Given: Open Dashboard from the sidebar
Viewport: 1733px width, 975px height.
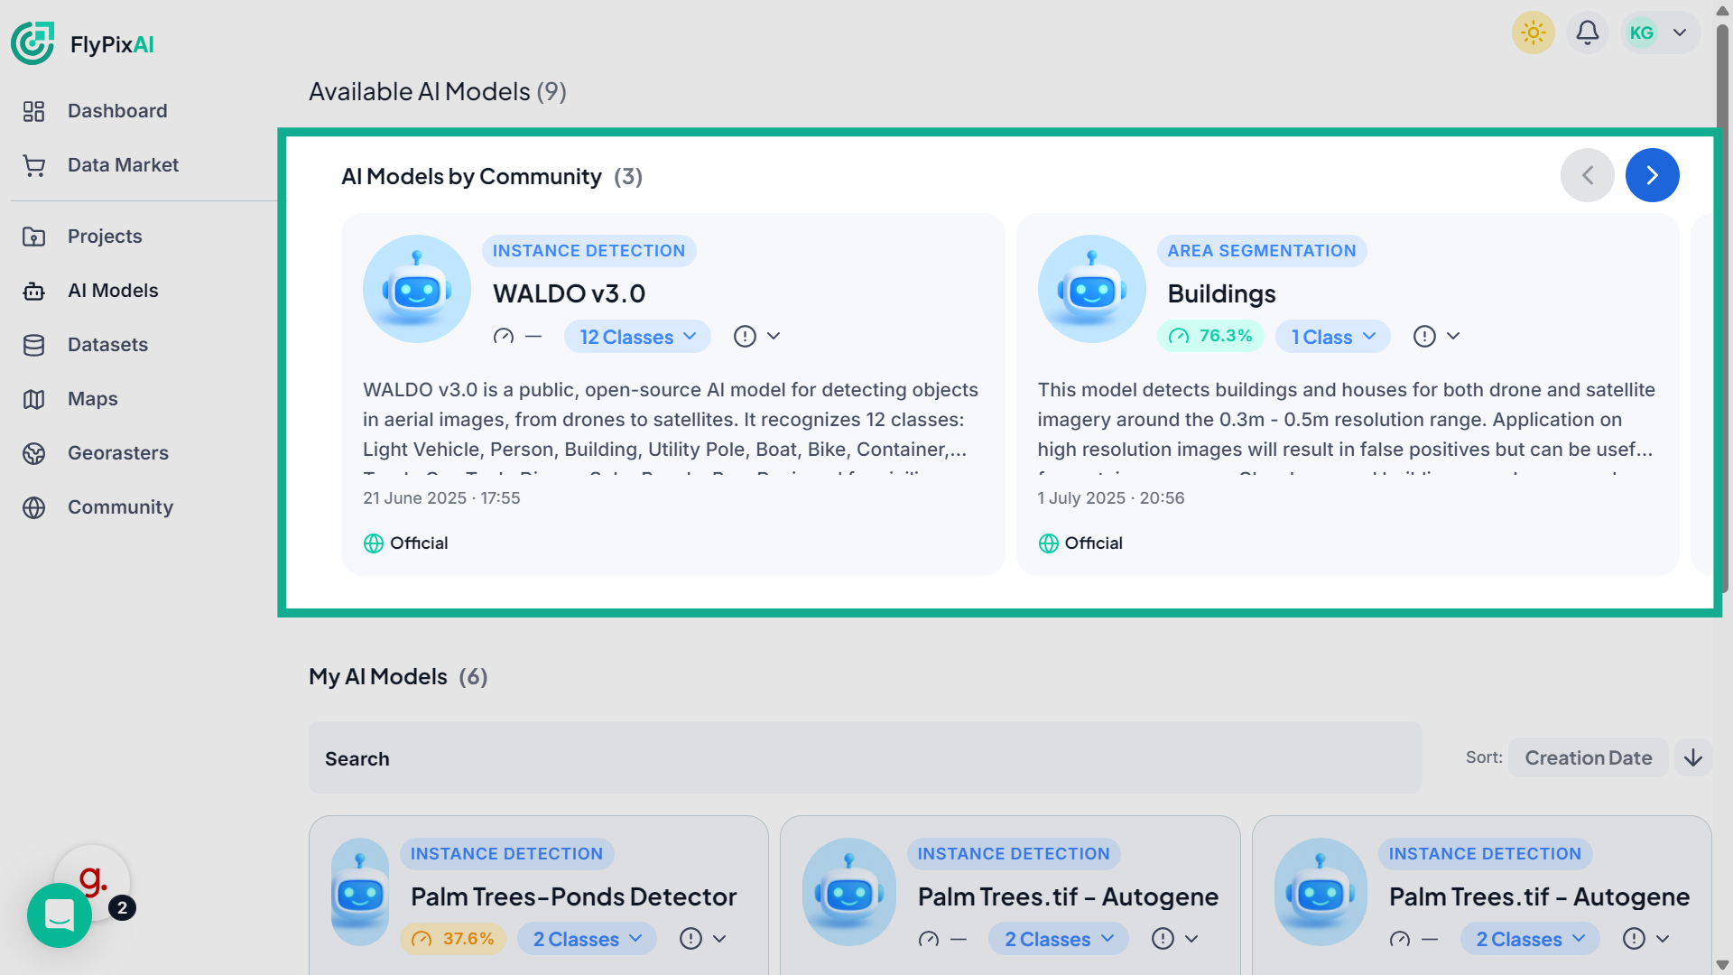Looking at the screenshot, I should tap(117, 111).
